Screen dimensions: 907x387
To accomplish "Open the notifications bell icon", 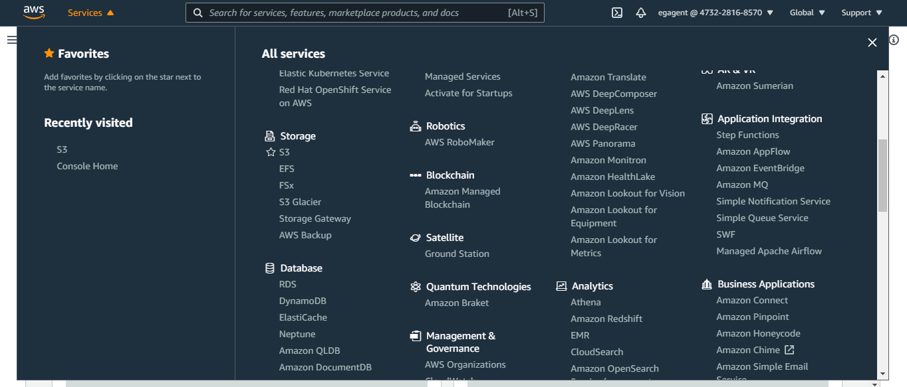I will click(641, 13).
